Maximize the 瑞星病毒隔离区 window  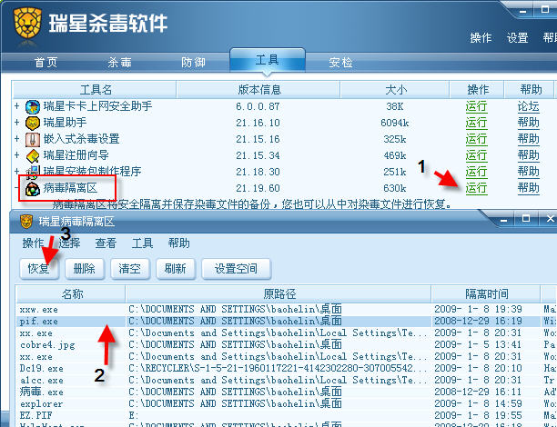click(x=526, y=218)
